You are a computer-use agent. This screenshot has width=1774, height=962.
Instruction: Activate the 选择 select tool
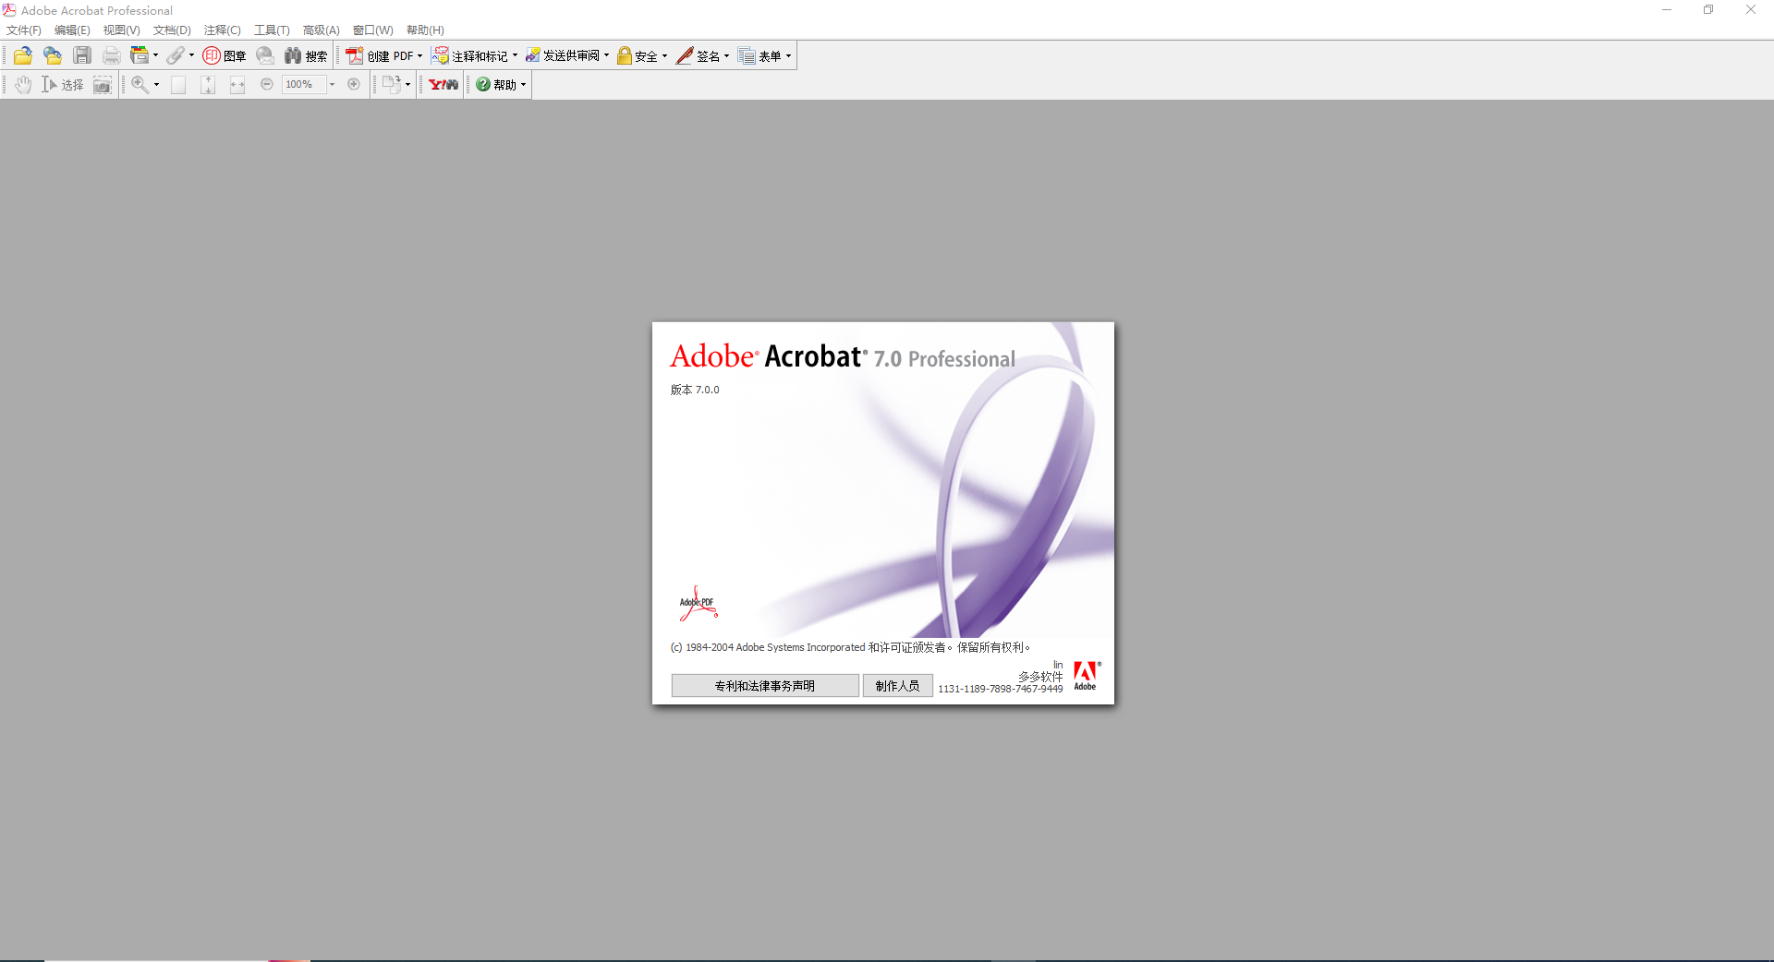[x=62, y=85]
